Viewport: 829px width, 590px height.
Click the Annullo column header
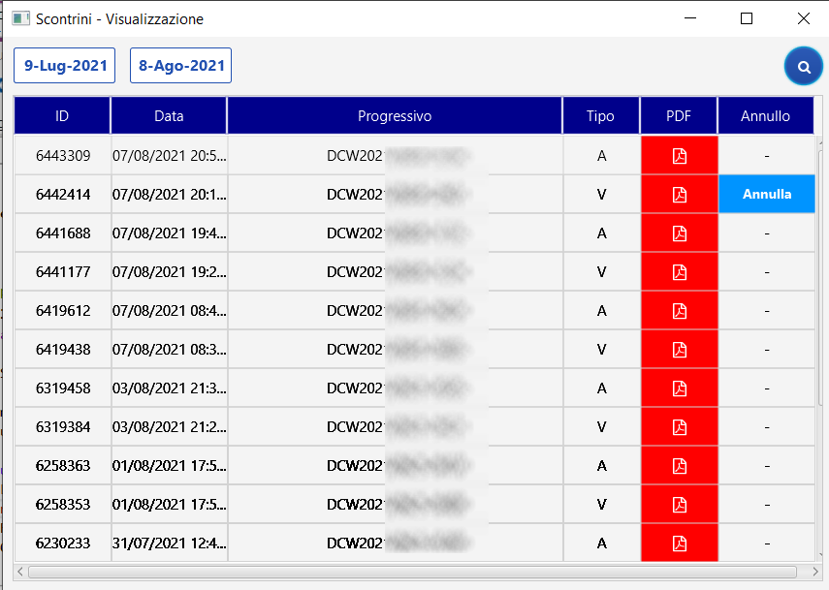(766, 115)
